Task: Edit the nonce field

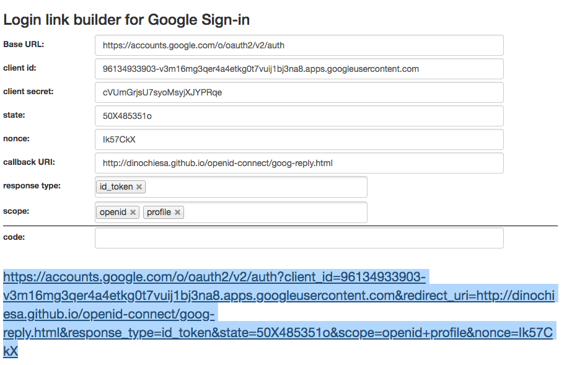Action: (299, 139)
